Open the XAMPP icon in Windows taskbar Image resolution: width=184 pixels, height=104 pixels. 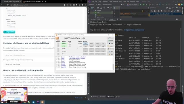(42, 102)
